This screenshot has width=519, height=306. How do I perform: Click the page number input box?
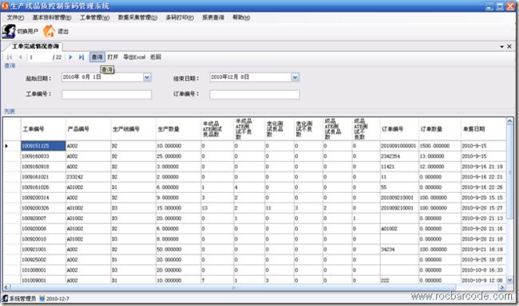pyautogui.click(x=40, y=57)
